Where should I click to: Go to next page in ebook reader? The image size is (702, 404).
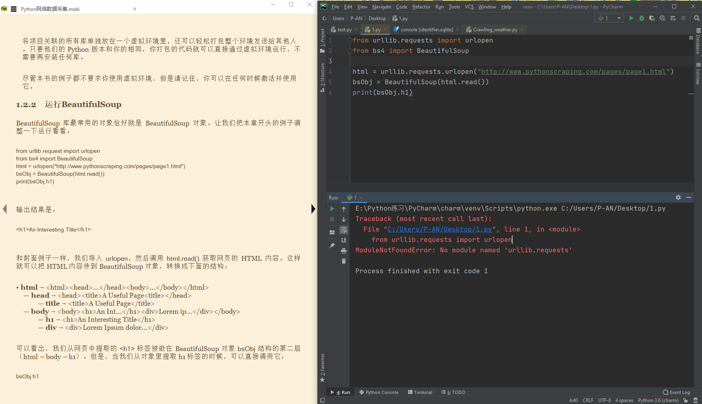(x=313, y=209)
